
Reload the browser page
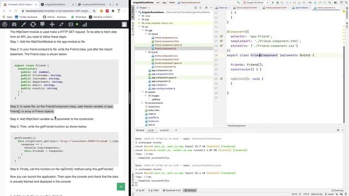16,11
